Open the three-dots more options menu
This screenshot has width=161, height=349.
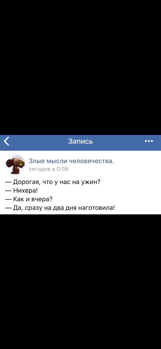[x=149, y=141]
